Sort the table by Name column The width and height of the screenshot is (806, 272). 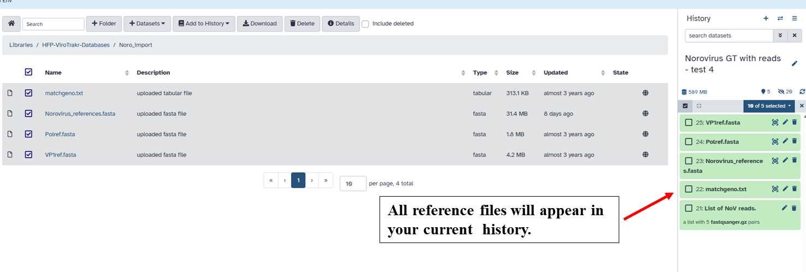[53, 73]
